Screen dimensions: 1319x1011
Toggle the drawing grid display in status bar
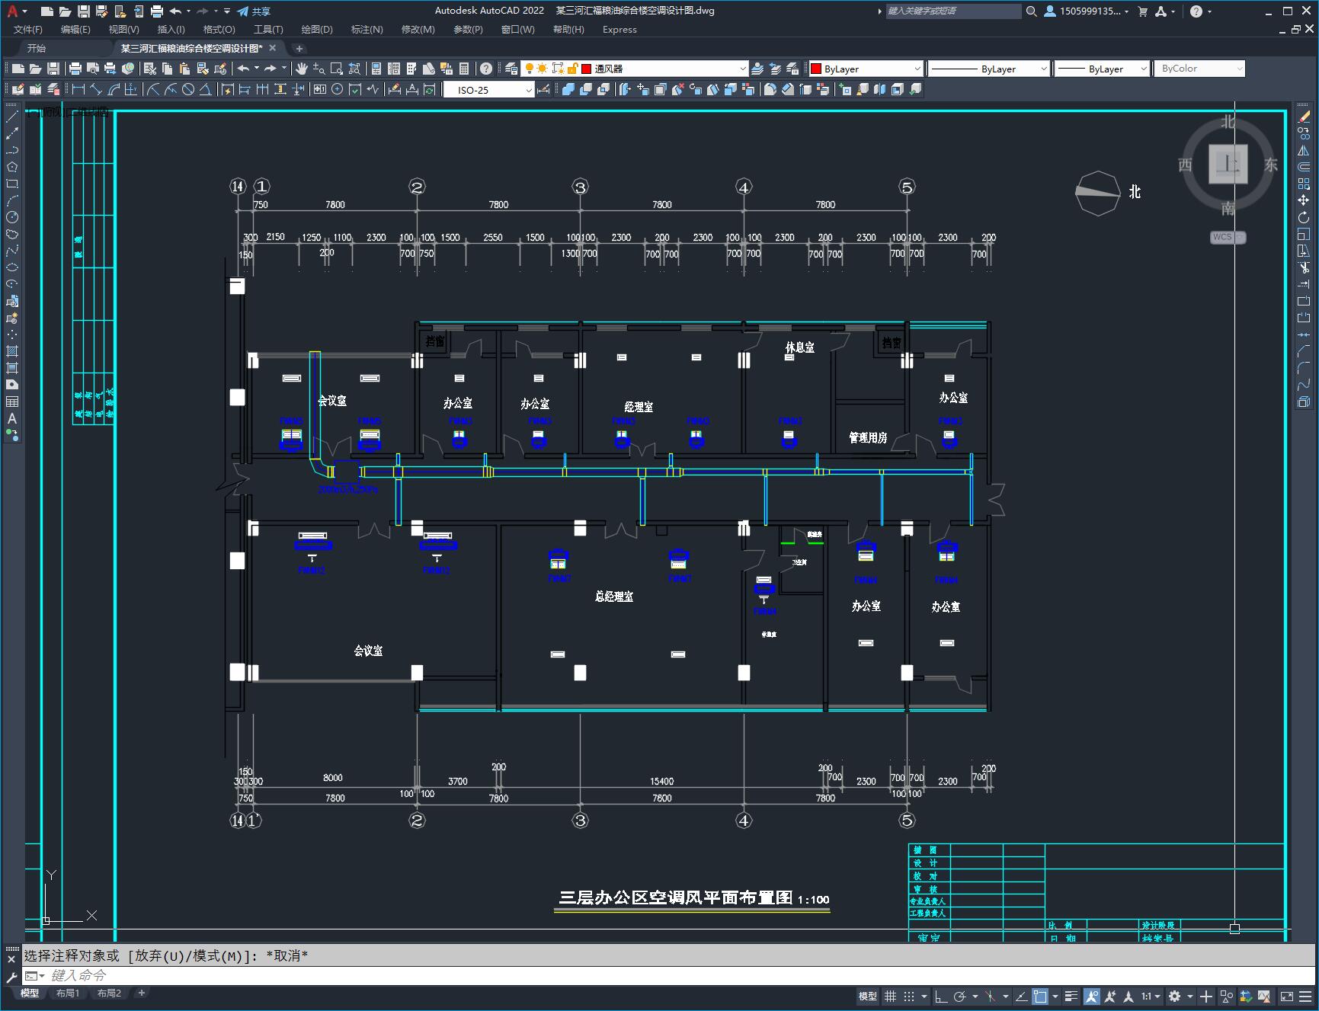890,996
